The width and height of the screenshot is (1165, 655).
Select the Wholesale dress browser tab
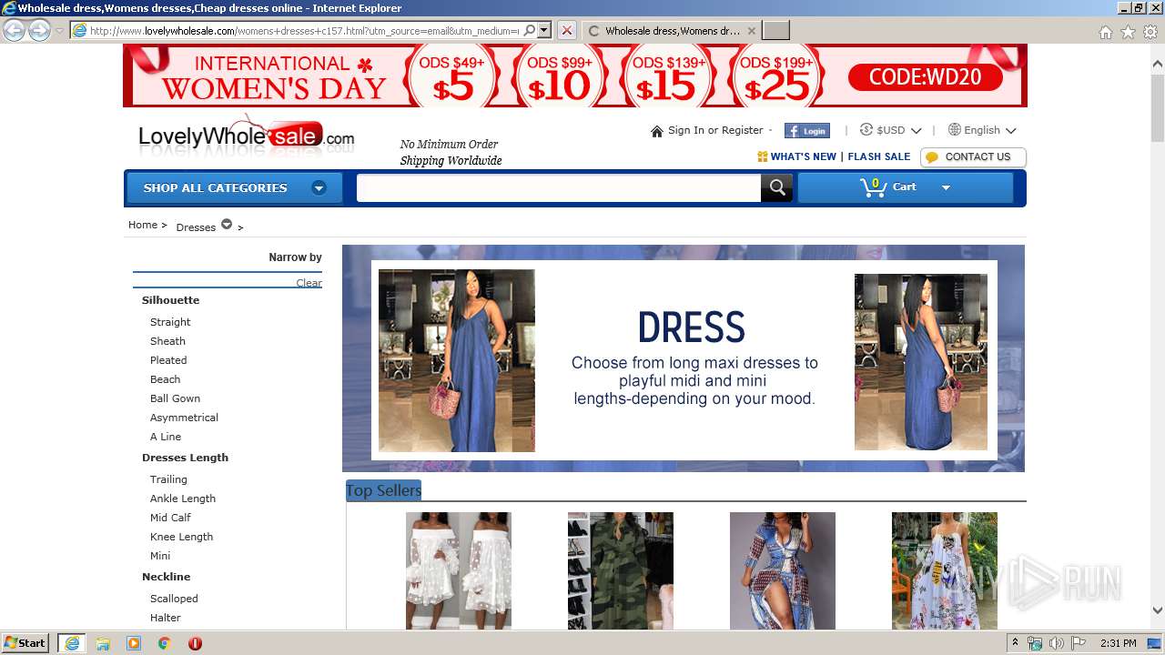[672, 31]
